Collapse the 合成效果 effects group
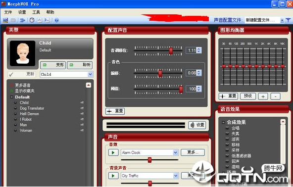 pyautogui.click(x=223, y=123)
